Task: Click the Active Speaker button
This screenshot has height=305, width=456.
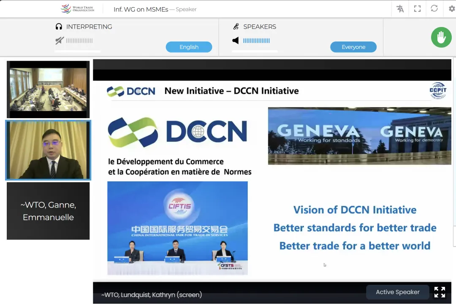Action: [398, 292]
